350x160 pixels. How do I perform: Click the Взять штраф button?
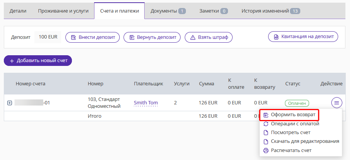coord(208,37)
